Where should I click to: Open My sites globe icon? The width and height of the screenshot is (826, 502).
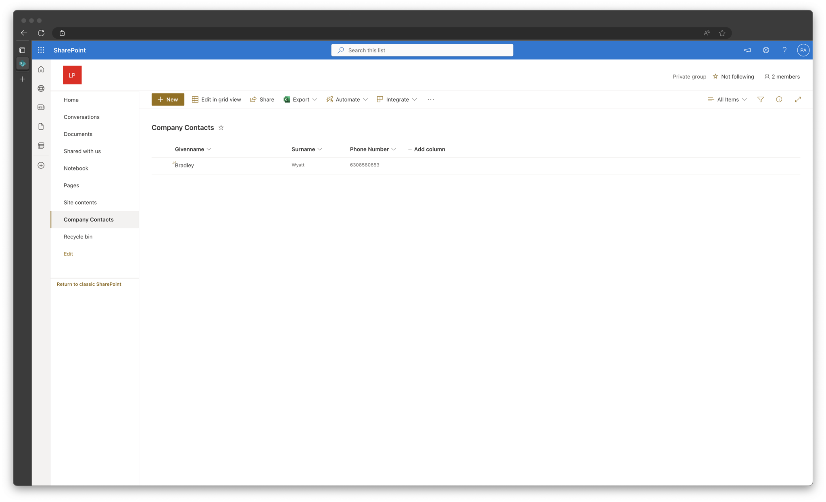41,88
